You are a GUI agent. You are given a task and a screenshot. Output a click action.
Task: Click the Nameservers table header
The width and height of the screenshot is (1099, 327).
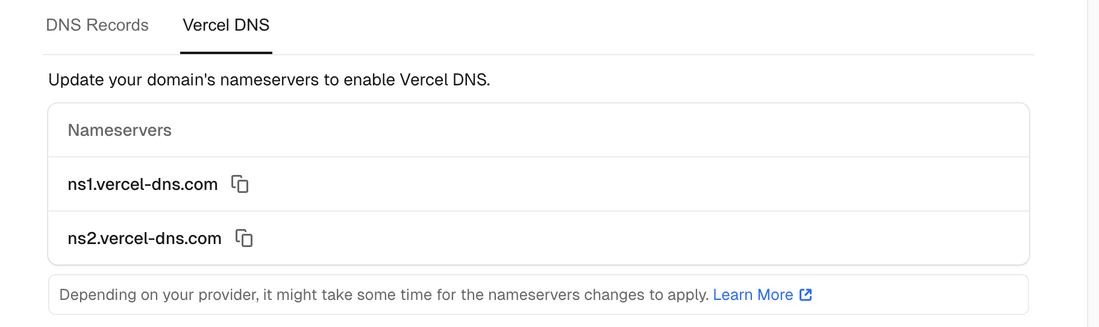click(119, 130)
